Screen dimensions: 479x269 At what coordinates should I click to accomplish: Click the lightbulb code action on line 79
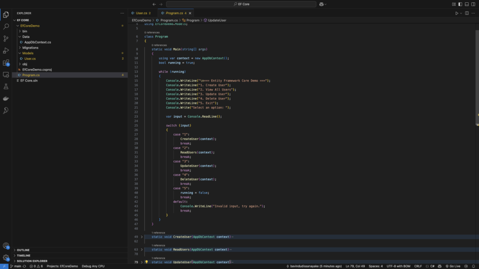(146, 262)
